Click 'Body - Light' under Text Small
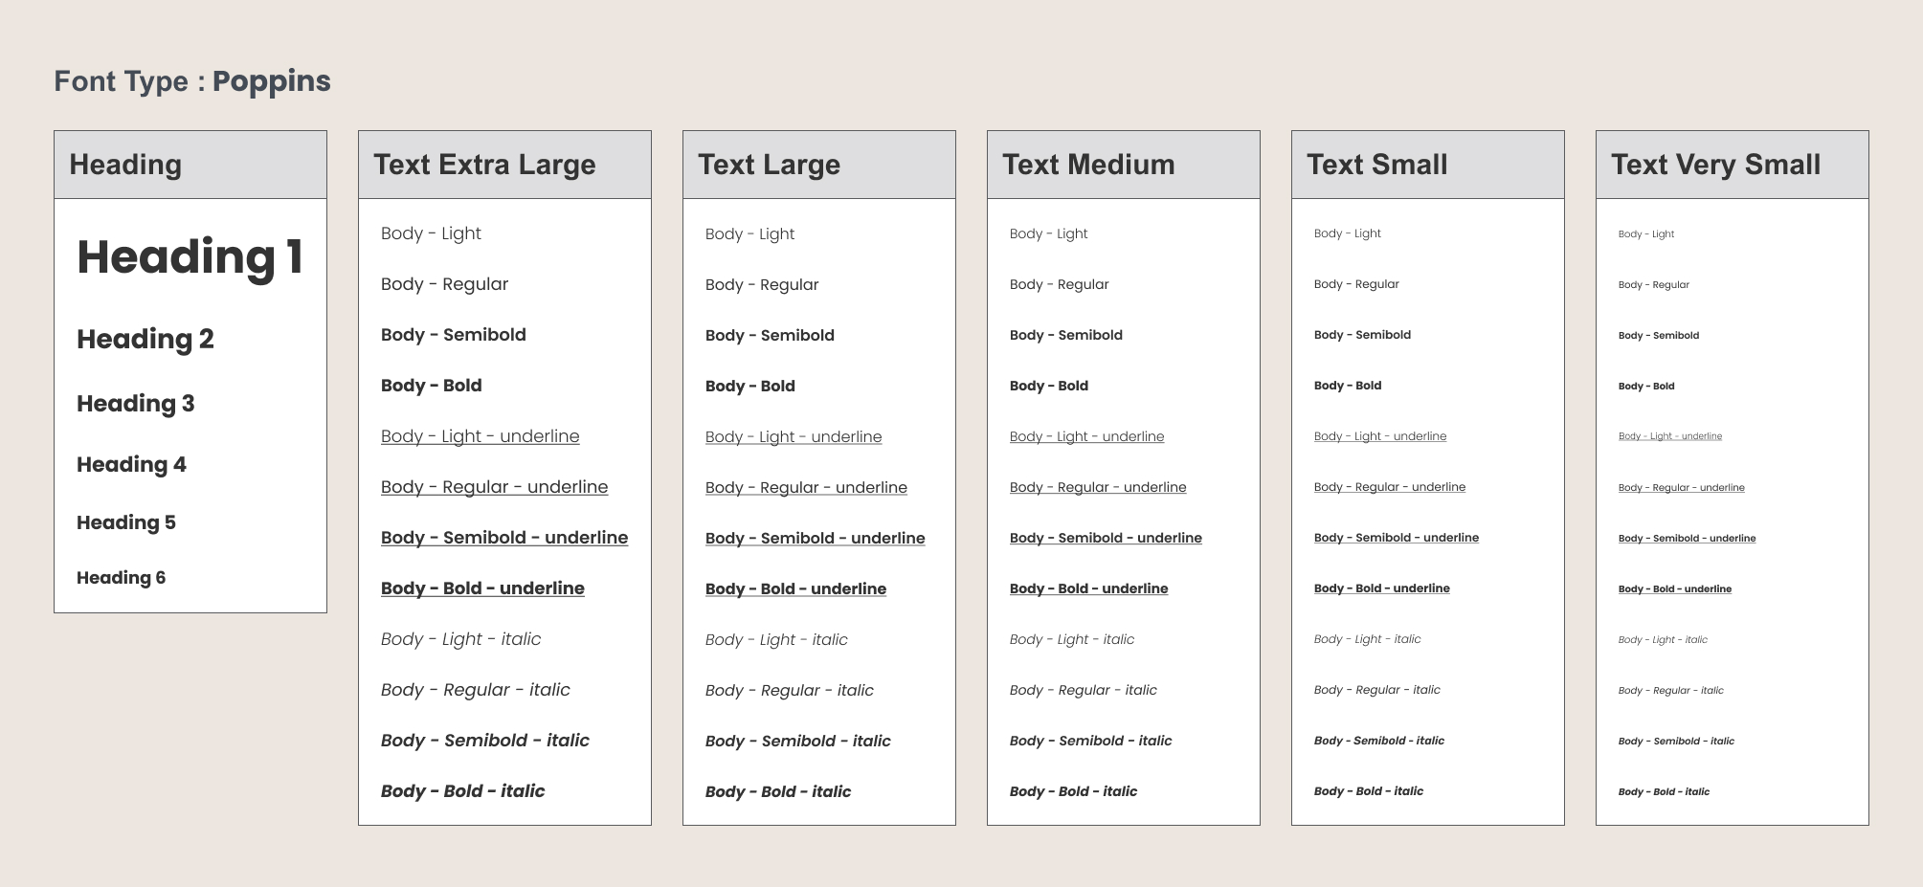Viewport: 1923px width, 887px height. click(x=1348, y=233)
